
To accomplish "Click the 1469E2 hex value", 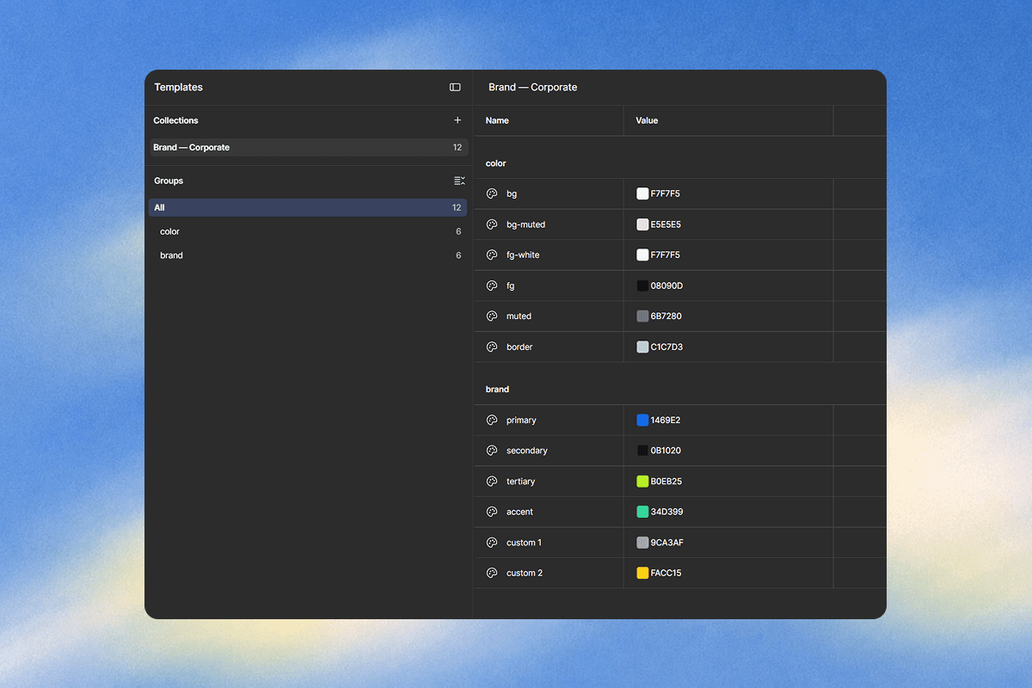I will (666, 420).
